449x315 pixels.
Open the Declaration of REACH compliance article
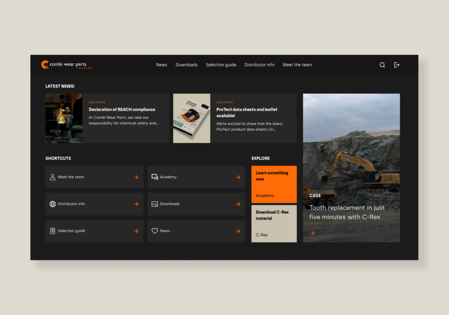[122, 109]
